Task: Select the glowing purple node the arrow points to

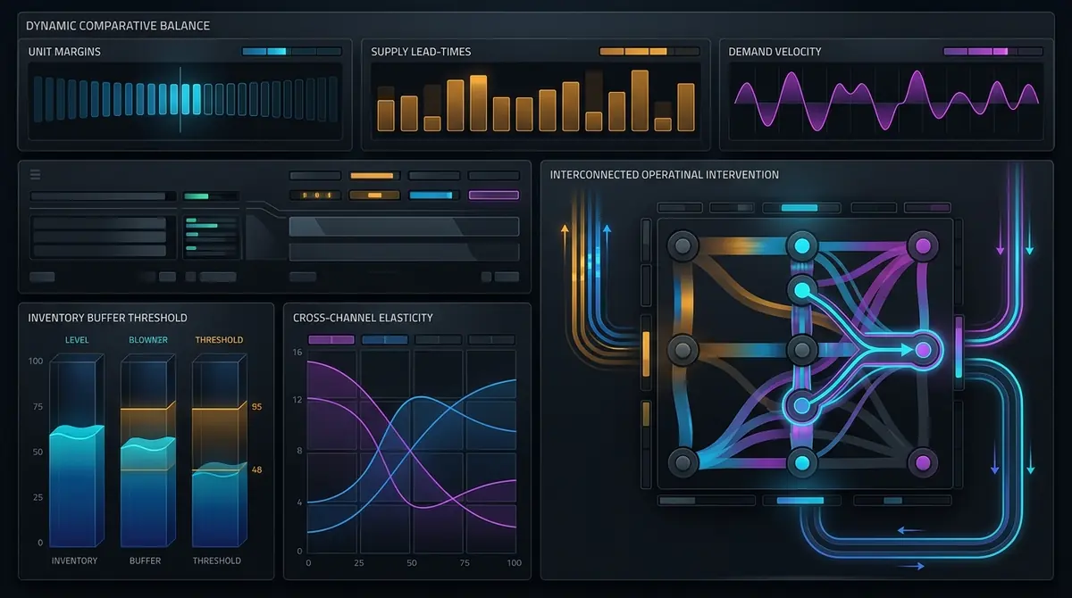Action: tap(923, 350)
